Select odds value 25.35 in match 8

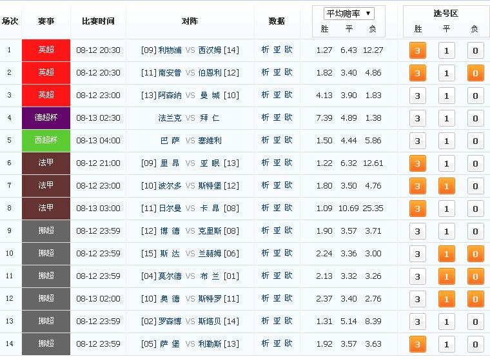point(373,208)
